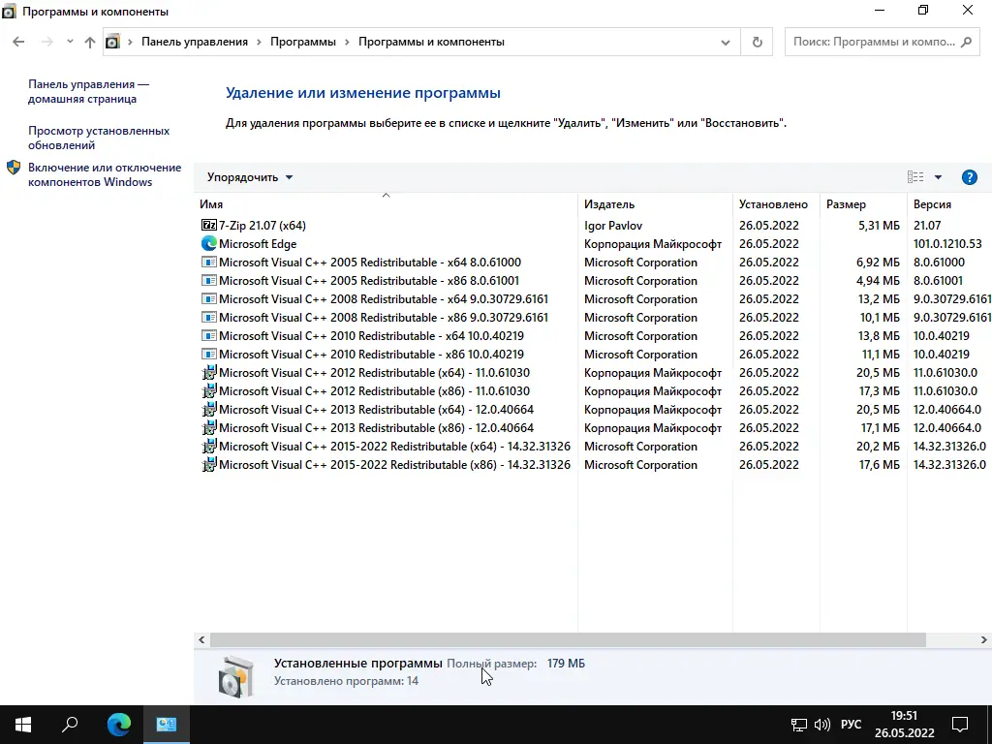The height and width of the screenshot is (744, 992).
Task: Expand chevron before Панель управления in breadcrumb
Action: click(x=131, y=42)
